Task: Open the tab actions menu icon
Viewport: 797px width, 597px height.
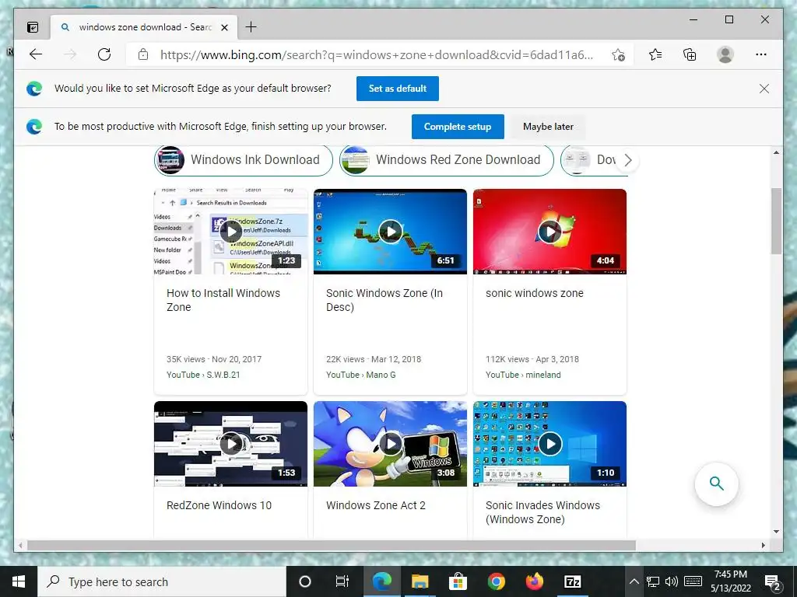Action: (33, 27)
